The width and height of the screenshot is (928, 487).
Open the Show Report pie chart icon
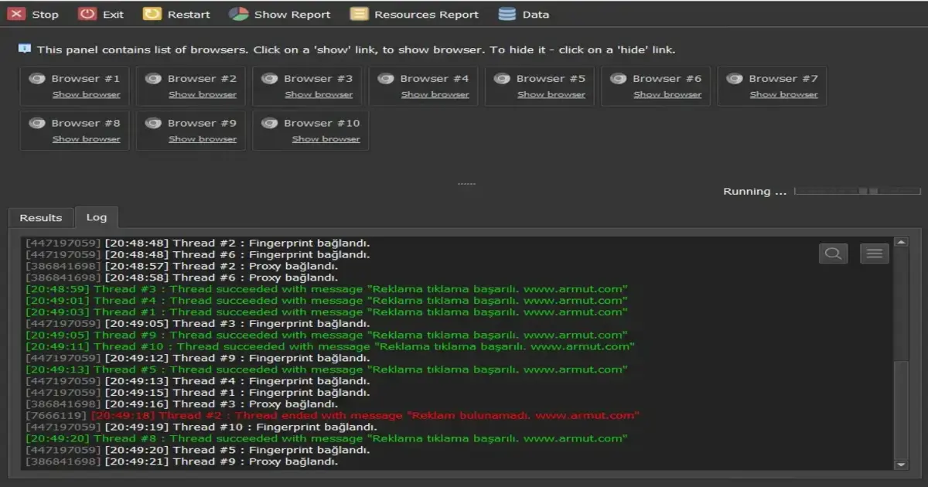pos(238,14)
